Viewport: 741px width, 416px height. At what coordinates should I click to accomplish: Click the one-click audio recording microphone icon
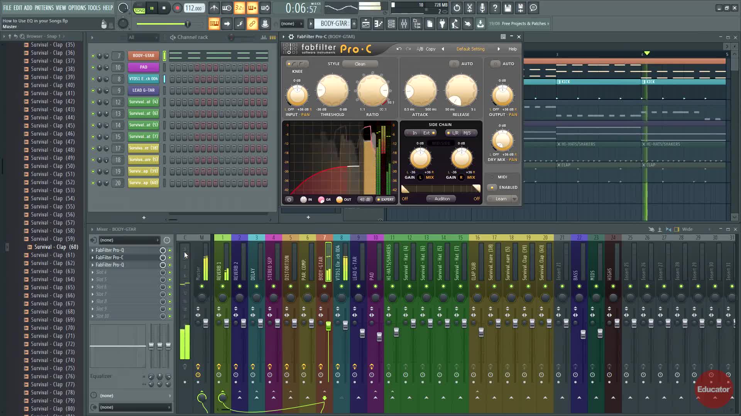click(x=482, y=8)
